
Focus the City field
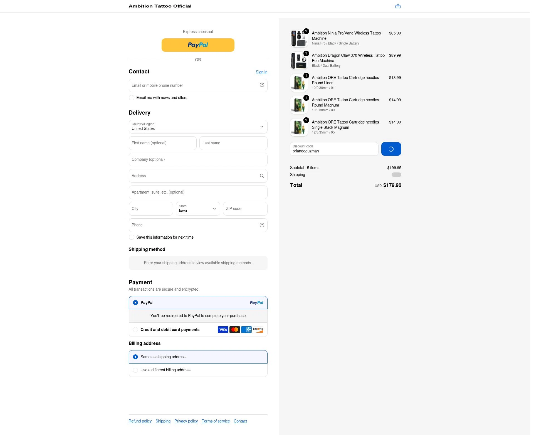(151, 209)
